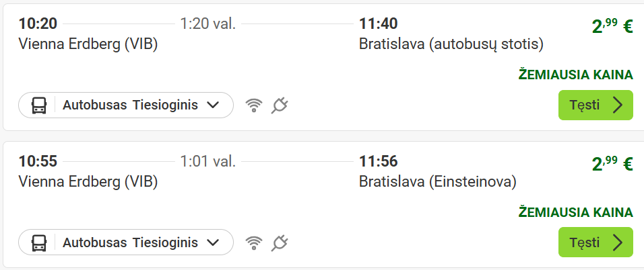Click the 1:01 val. duration text
644x270 pixels.
[207, 161]
